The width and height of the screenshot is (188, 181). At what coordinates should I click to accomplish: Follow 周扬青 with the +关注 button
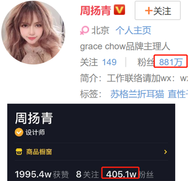[158, 10]
